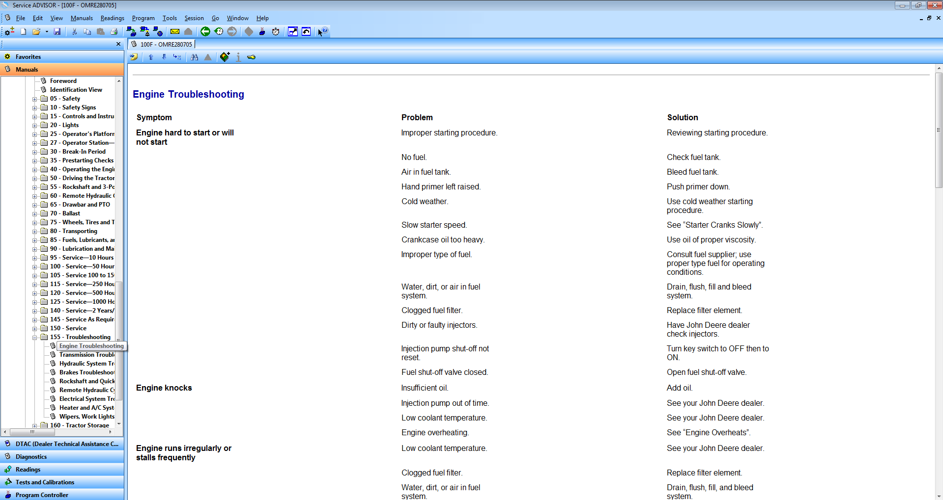
Task: Open the Program Controller panel
Action: click(x=62, y=495)
